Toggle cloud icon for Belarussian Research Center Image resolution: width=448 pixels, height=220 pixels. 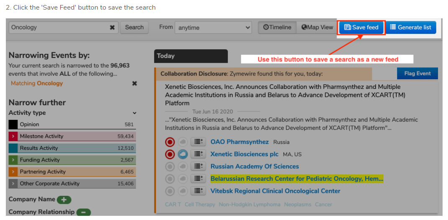click(x=183, y=179)
